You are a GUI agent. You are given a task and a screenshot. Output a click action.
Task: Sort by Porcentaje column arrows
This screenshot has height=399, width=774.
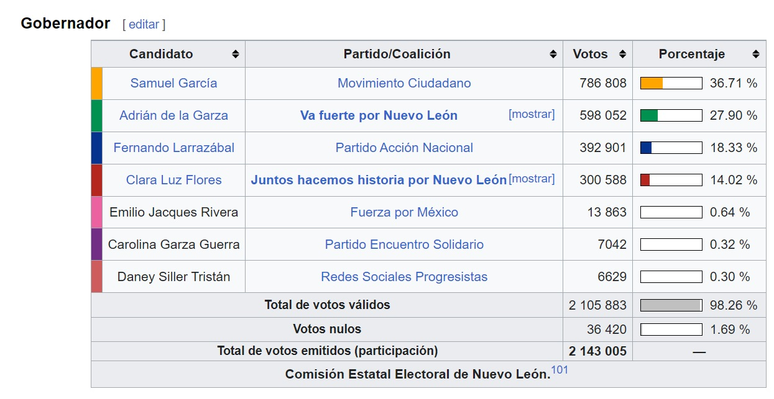[x=755, y=54]
